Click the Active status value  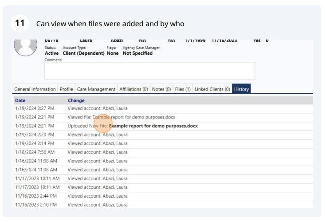pyautogui.click(x=52, y=53)
